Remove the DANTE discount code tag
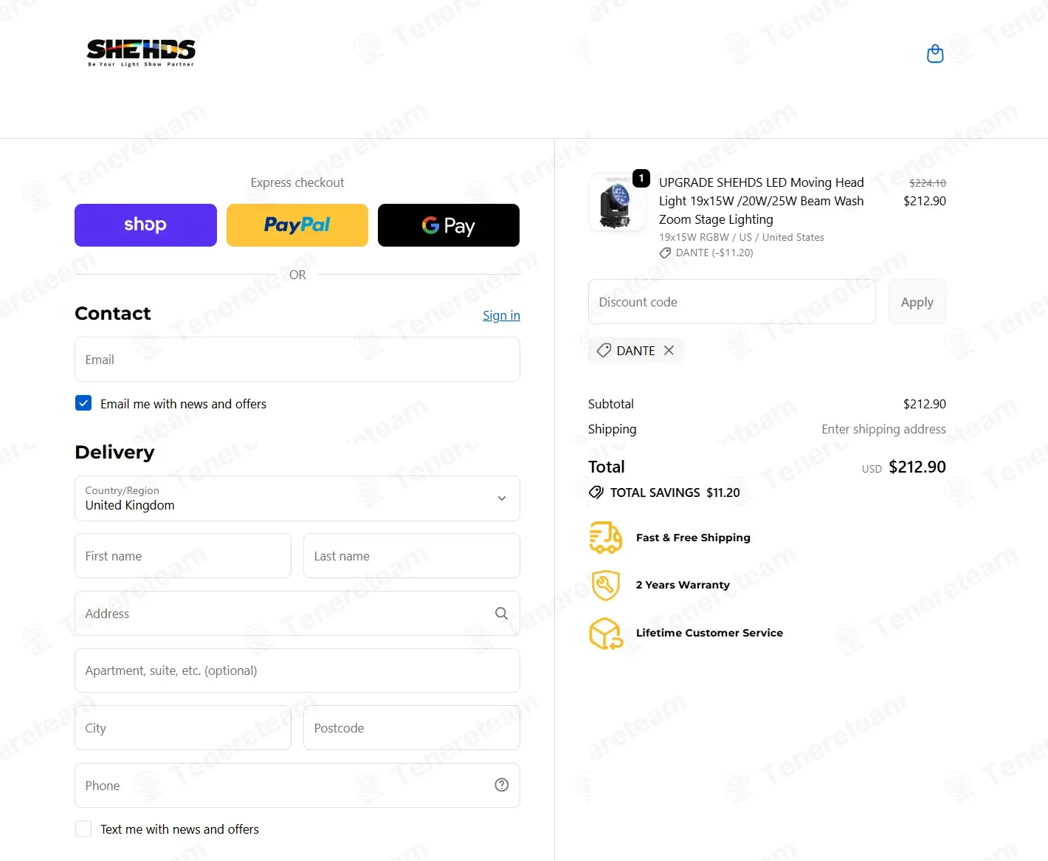Screen dimensions: 1048x861 click(x=669, y=351)
